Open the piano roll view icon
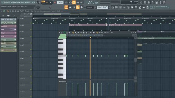Image resolution: width=175 pixels, height=98 pixels. pos(116,7)
